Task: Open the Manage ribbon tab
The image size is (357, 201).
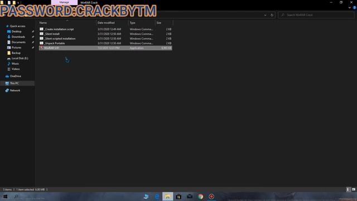Action: coord(64,2)
